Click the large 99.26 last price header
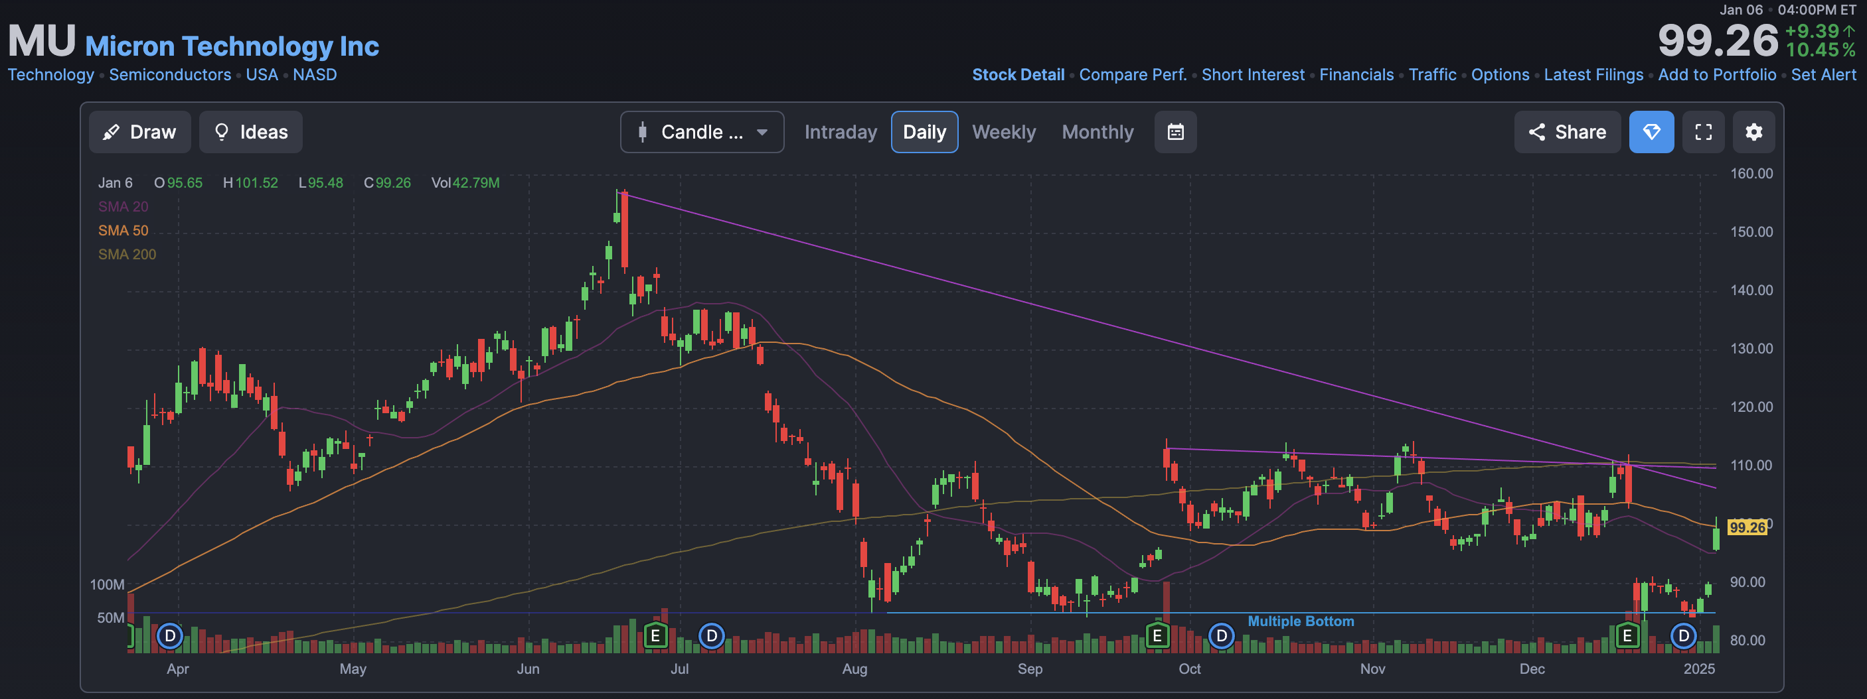Image resolution: width=1867 pixels, height=699 pixels. (x=1718, y=40)
